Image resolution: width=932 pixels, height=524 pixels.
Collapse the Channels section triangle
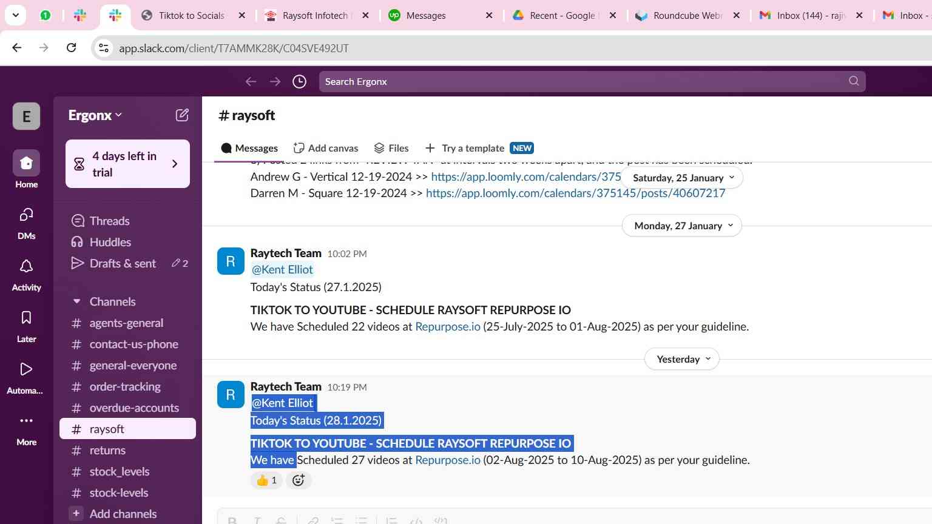pos(76,301)
